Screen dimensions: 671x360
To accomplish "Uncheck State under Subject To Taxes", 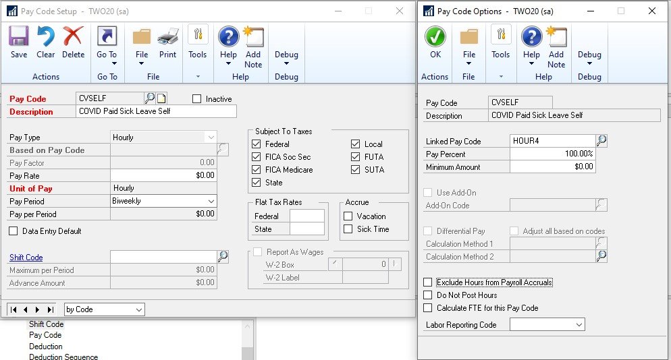I will (257, 183).
